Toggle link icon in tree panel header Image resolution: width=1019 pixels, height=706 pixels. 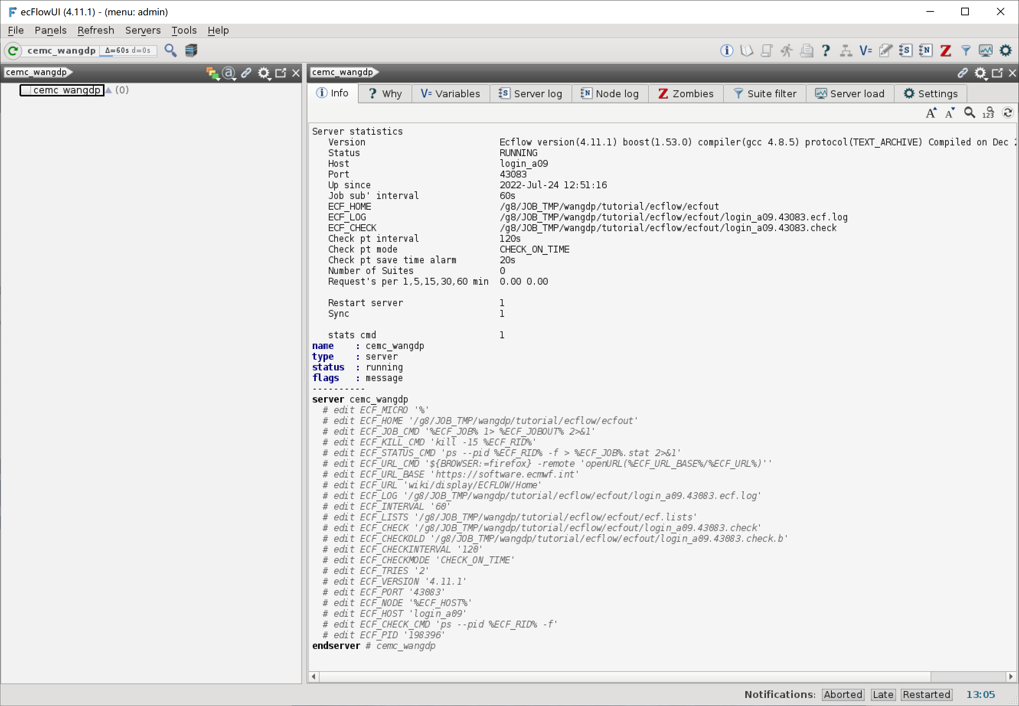[246, 73]
